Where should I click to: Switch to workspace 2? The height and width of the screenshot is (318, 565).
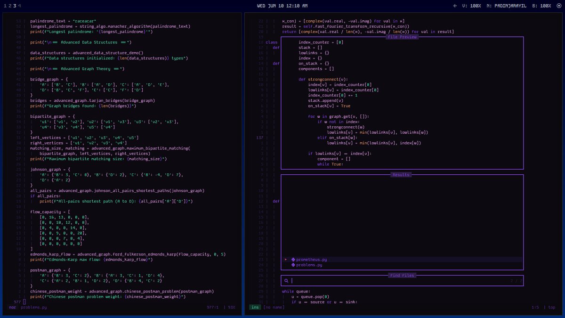click(x=10, y=6)
